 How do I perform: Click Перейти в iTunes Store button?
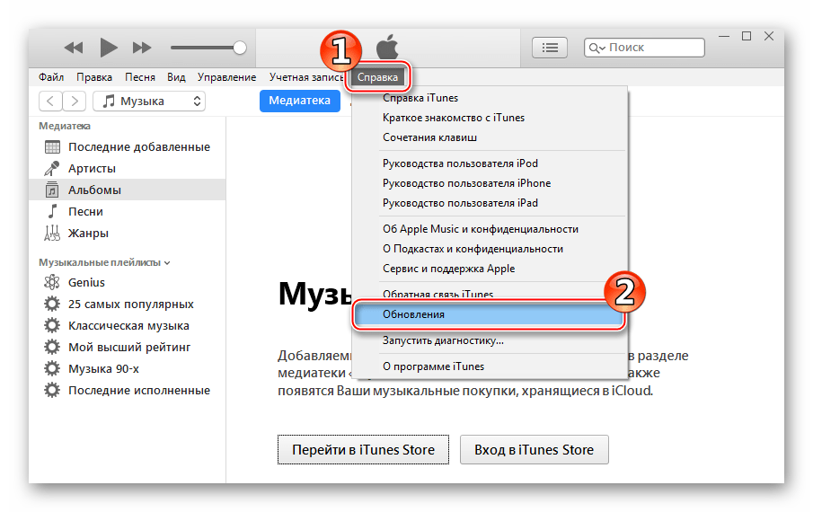(x=364, y=450)
